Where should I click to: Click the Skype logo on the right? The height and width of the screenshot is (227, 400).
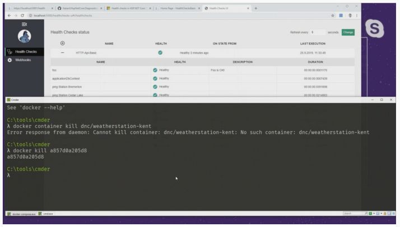click(x=374, y=28)
